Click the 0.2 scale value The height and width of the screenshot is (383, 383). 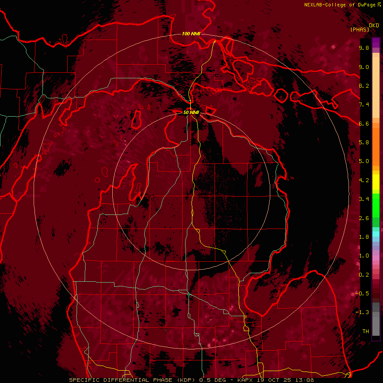pyautogui.click(x=364, y=275)
